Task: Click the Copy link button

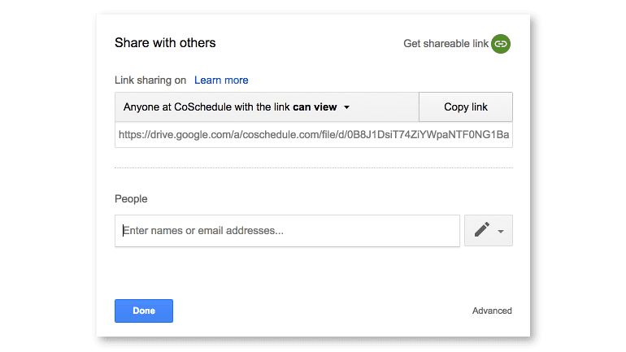Action: coord(466,107)
